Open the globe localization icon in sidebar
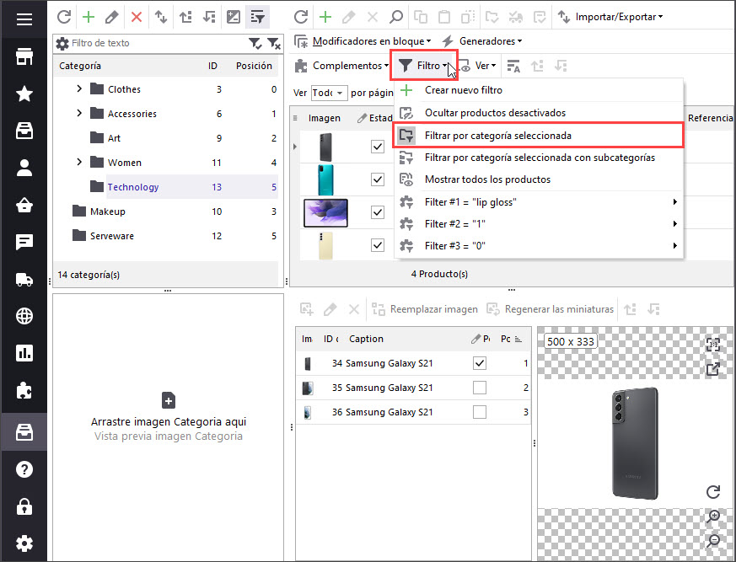Viewport: 736px width, 562px height. click(24, 316)
